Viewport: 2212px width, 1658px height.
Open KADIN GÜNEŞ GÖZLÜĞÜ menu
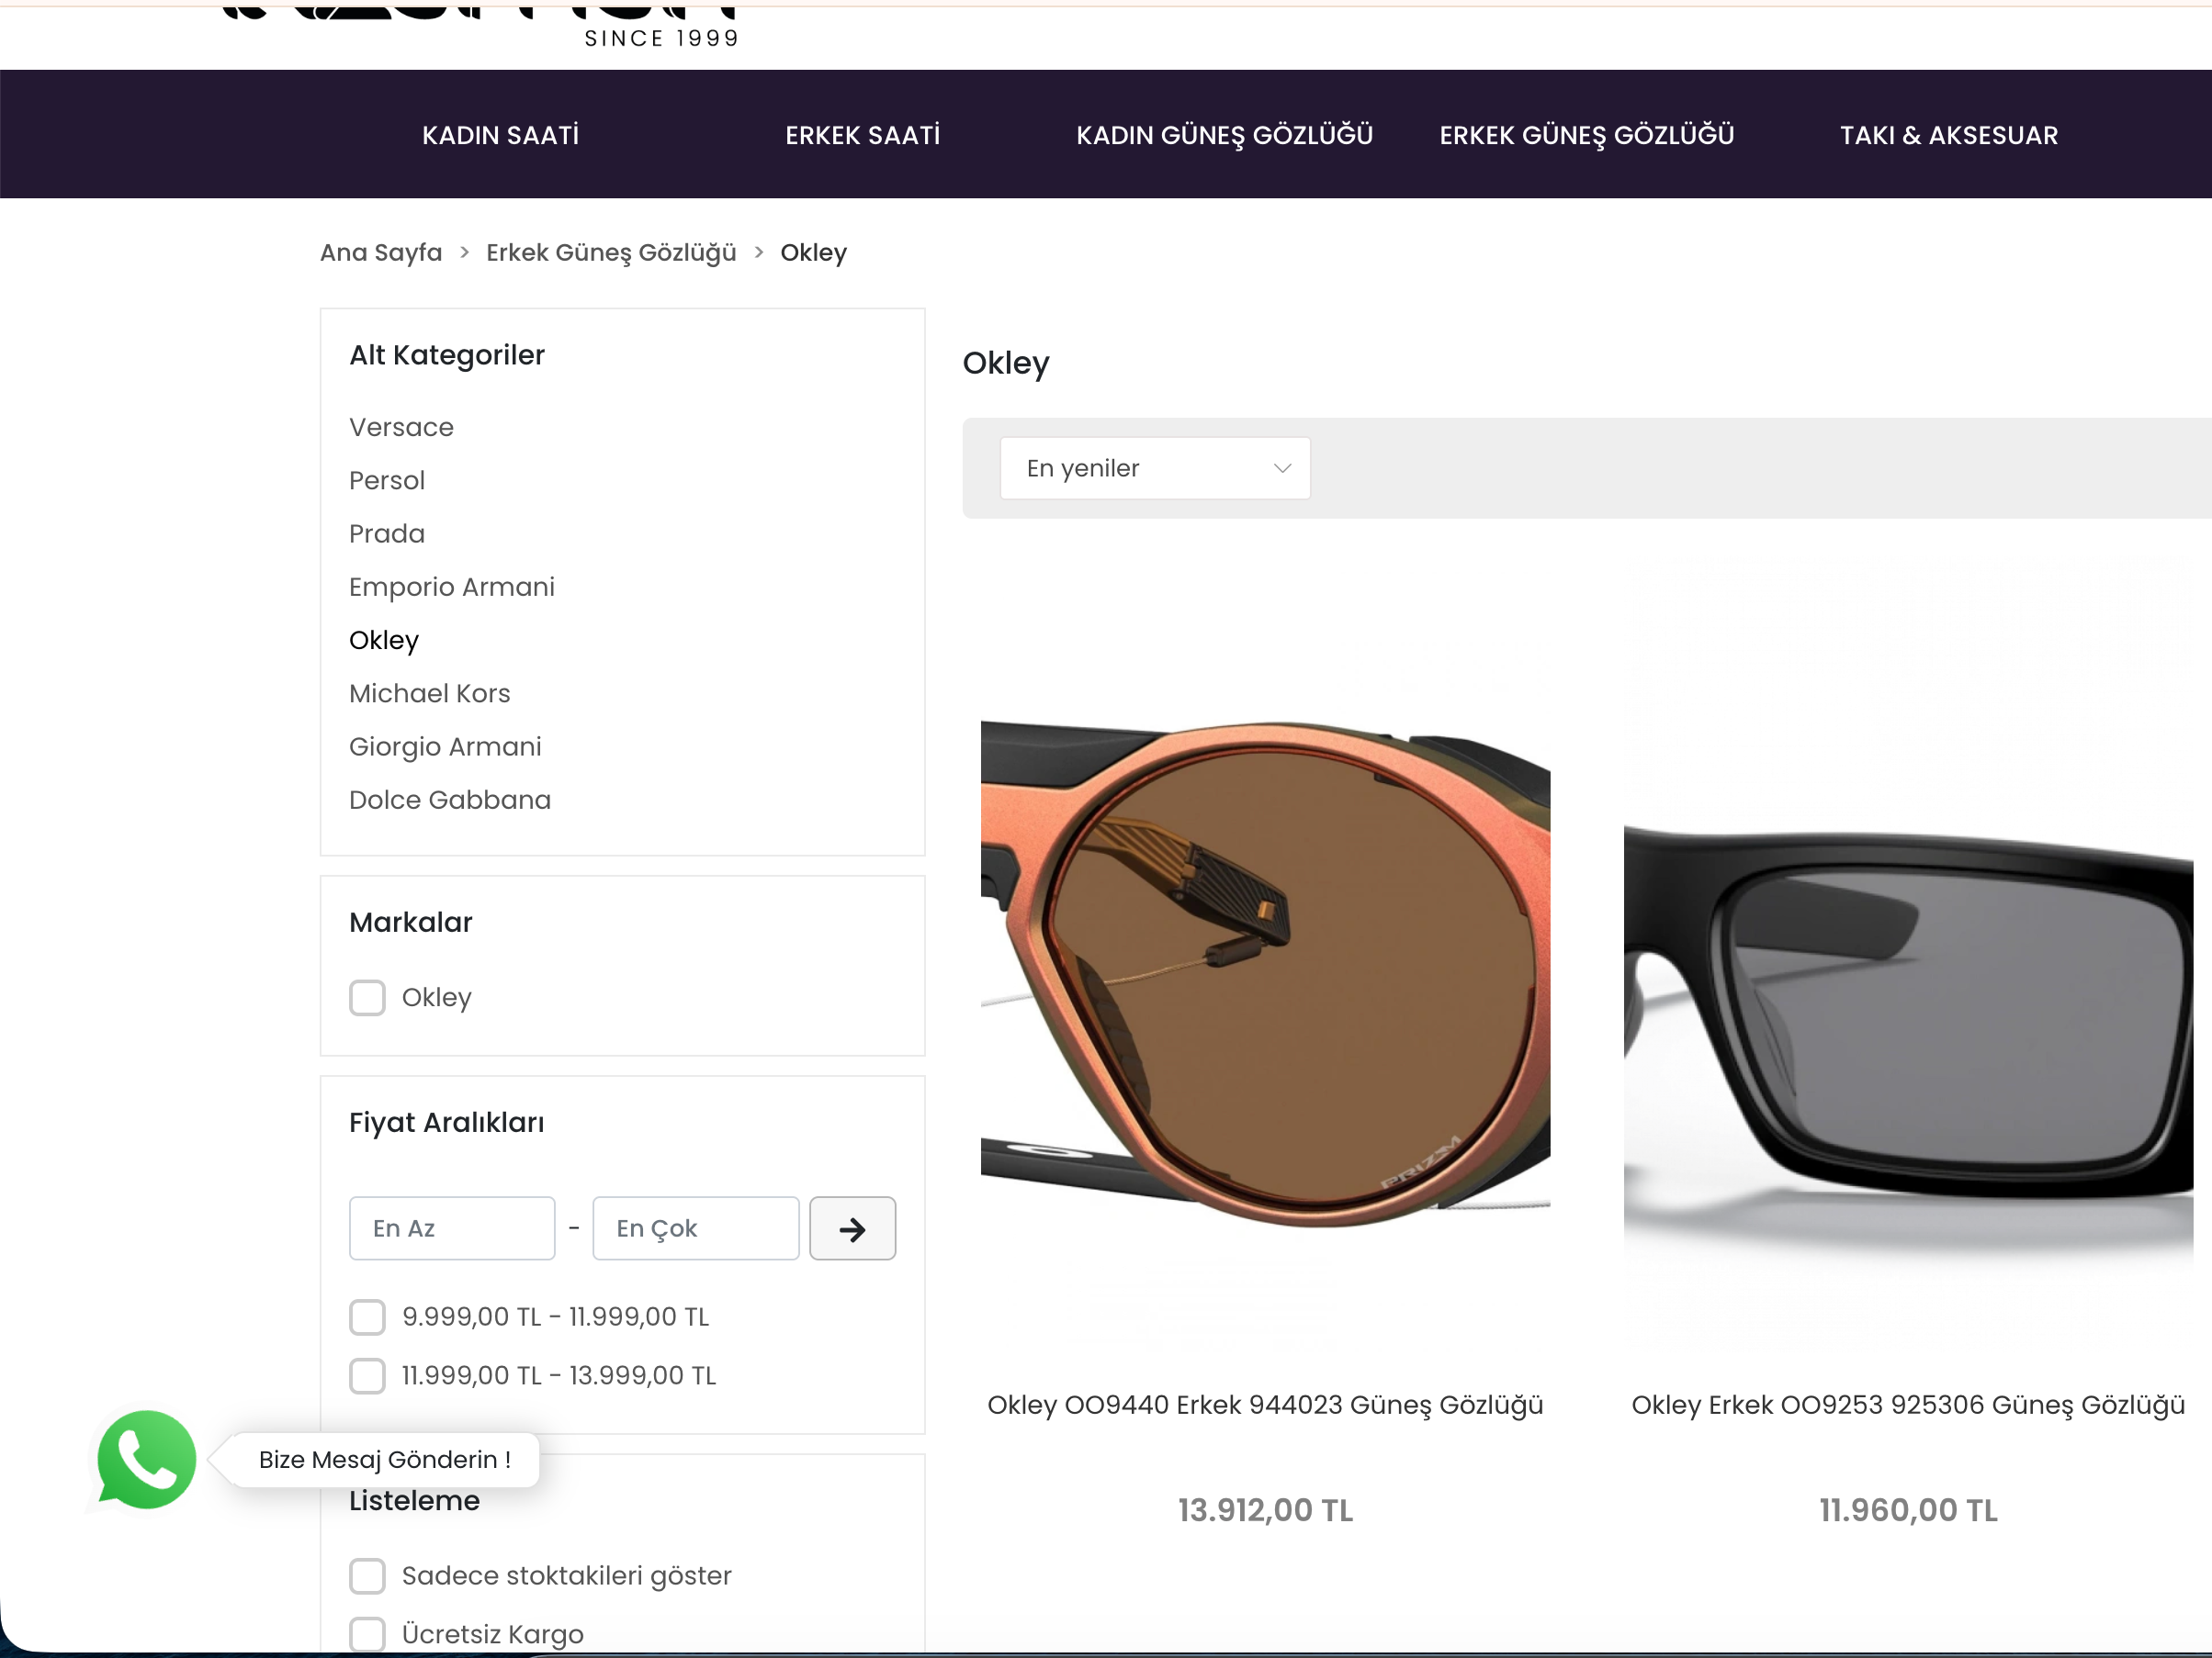[x=1225, y=135]
